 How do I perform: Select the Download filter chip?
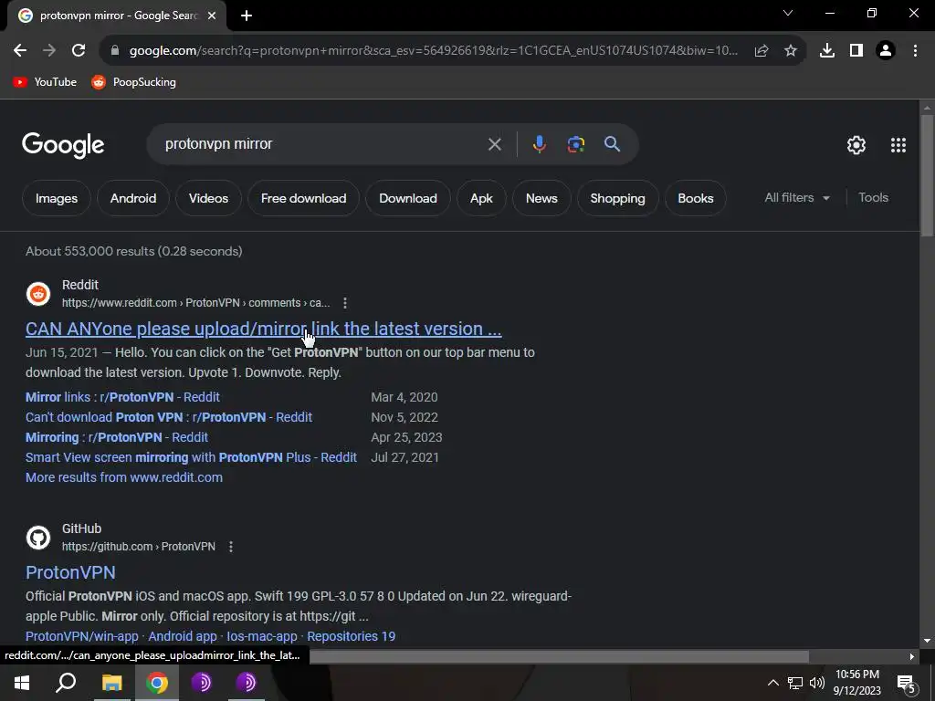[408, 198]
